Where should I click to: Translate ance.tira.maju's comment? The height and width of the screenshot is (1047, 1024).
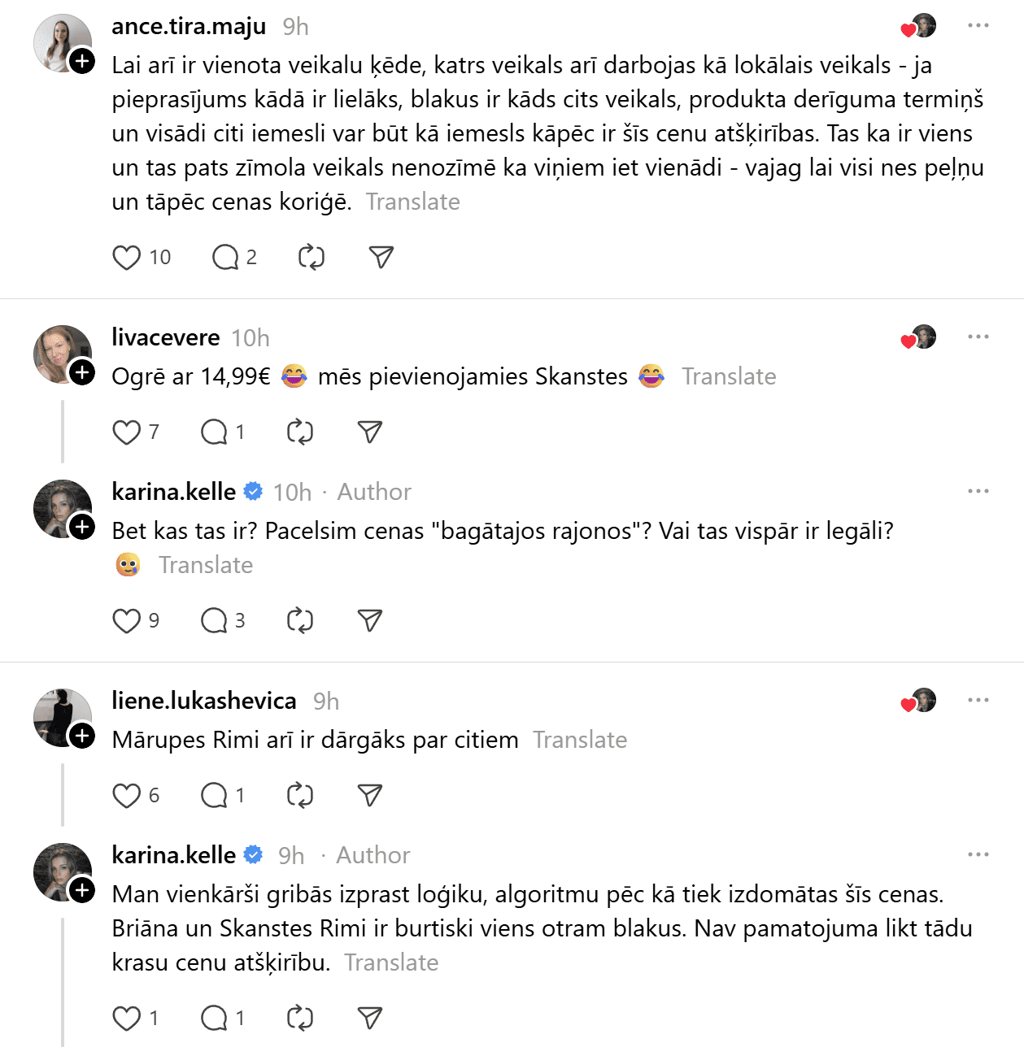pyautogui.click(x=412, y=202)
